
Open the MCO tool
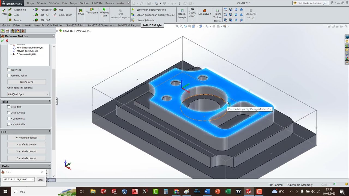81,12
